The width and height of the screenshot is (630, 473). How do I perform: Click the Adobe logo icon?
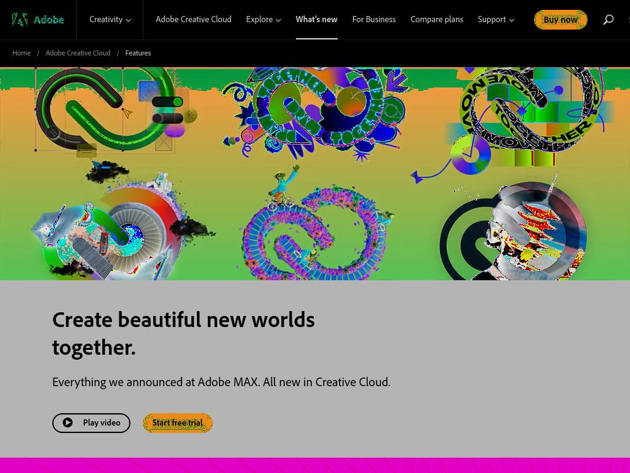click(20, 19)
